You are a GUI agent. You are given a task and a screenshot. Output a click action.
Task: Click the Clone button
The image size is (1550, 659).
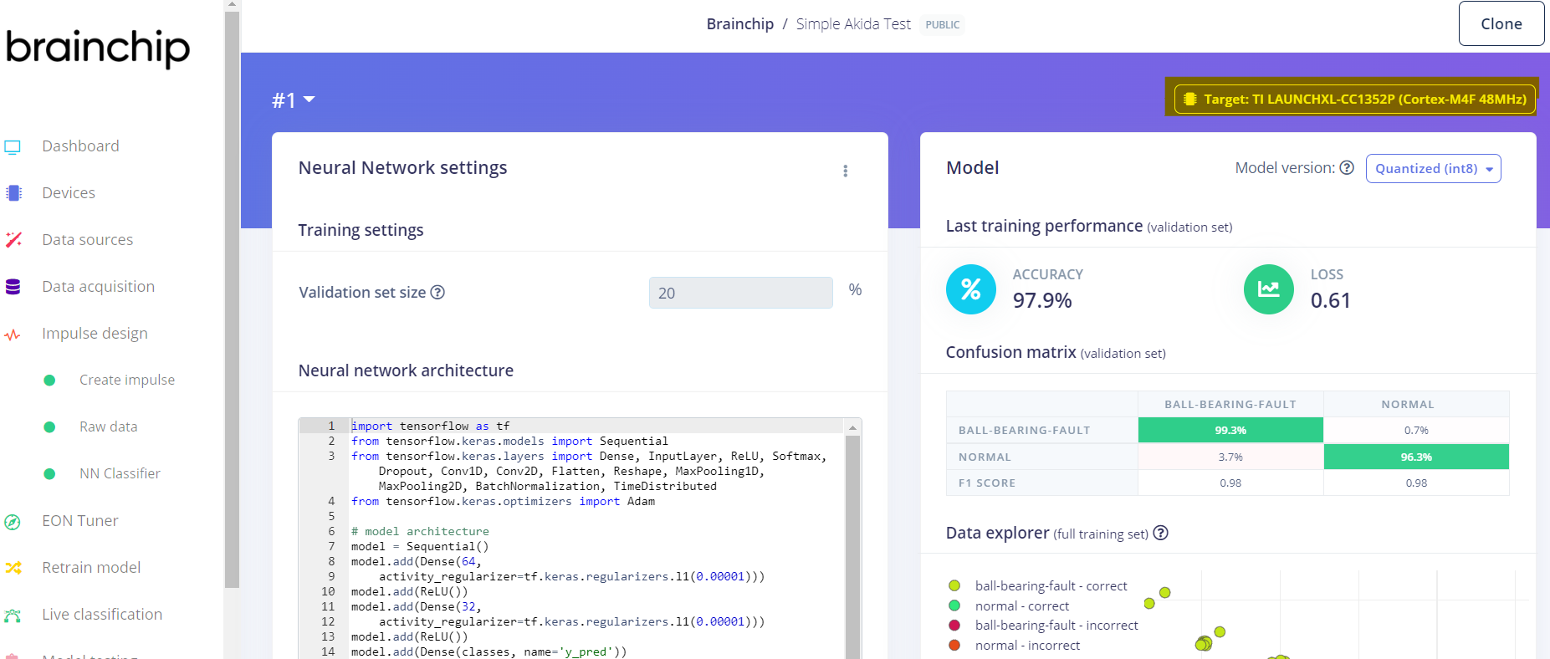tap(1501, 23)
